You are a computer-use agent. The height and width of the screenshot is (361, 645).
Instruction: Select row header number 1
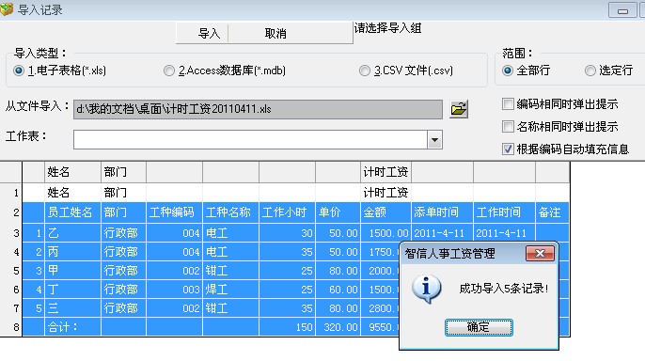11,193
